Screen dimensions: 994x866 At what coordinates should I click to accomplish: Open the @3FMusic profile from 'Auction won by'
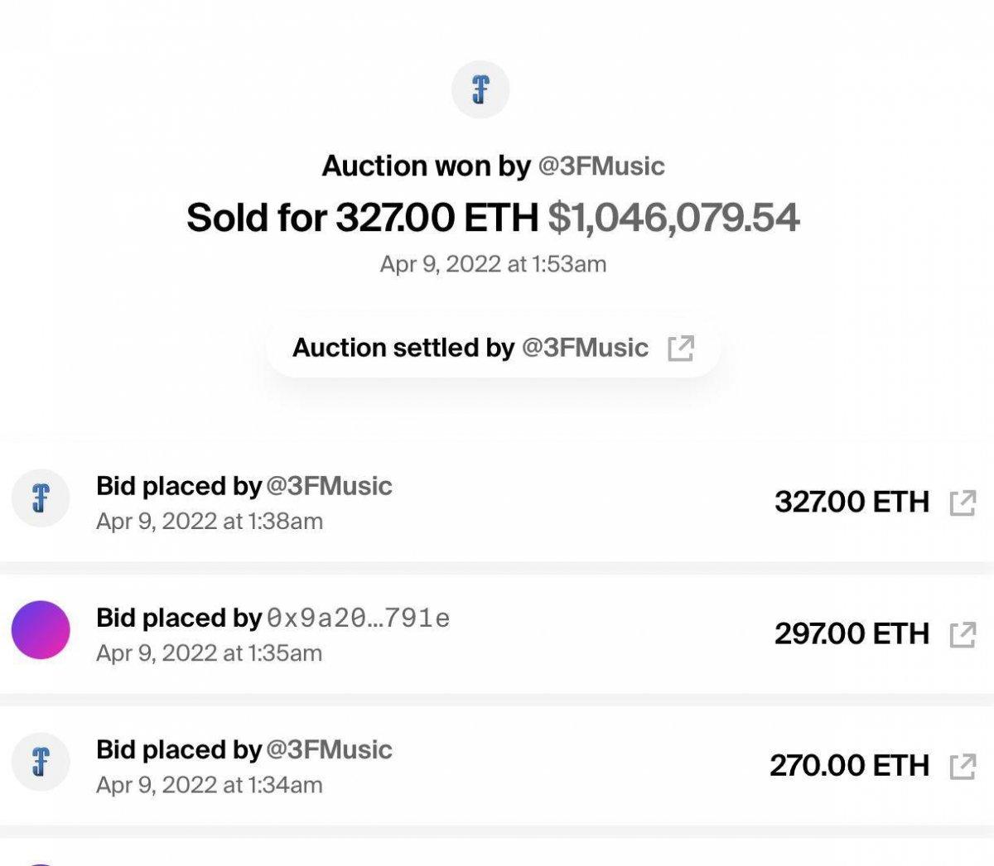[601, 166]
